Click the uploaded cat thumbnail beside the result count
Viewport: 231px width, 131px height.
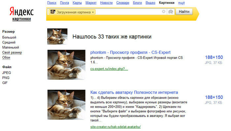57,36
